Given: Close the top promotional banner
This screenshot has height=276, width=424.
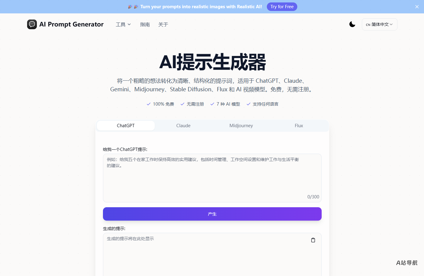Looking at the screenshot, I should (417, 7).
